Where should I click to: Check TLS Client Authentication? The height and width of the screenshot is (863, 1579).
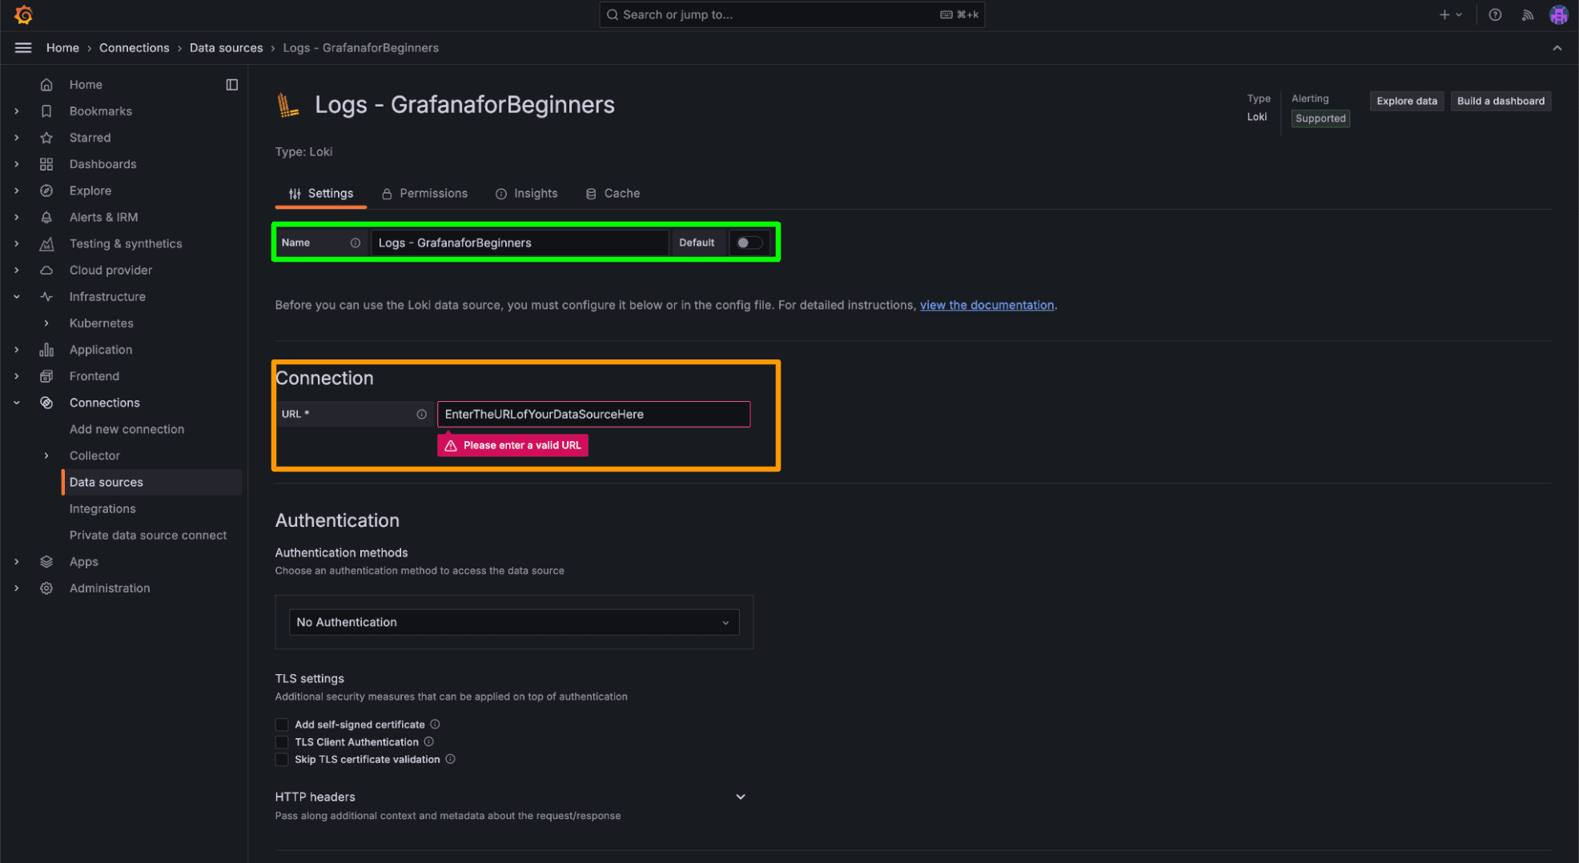pyautogui.click(x=282, y=742)
